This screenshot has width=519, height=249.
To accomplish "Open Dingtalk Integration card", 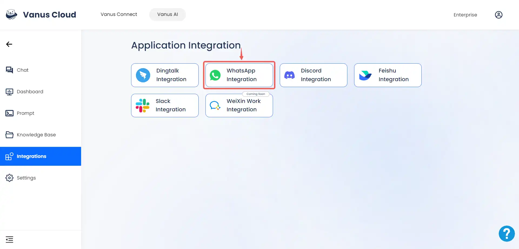I will [165, 75].
